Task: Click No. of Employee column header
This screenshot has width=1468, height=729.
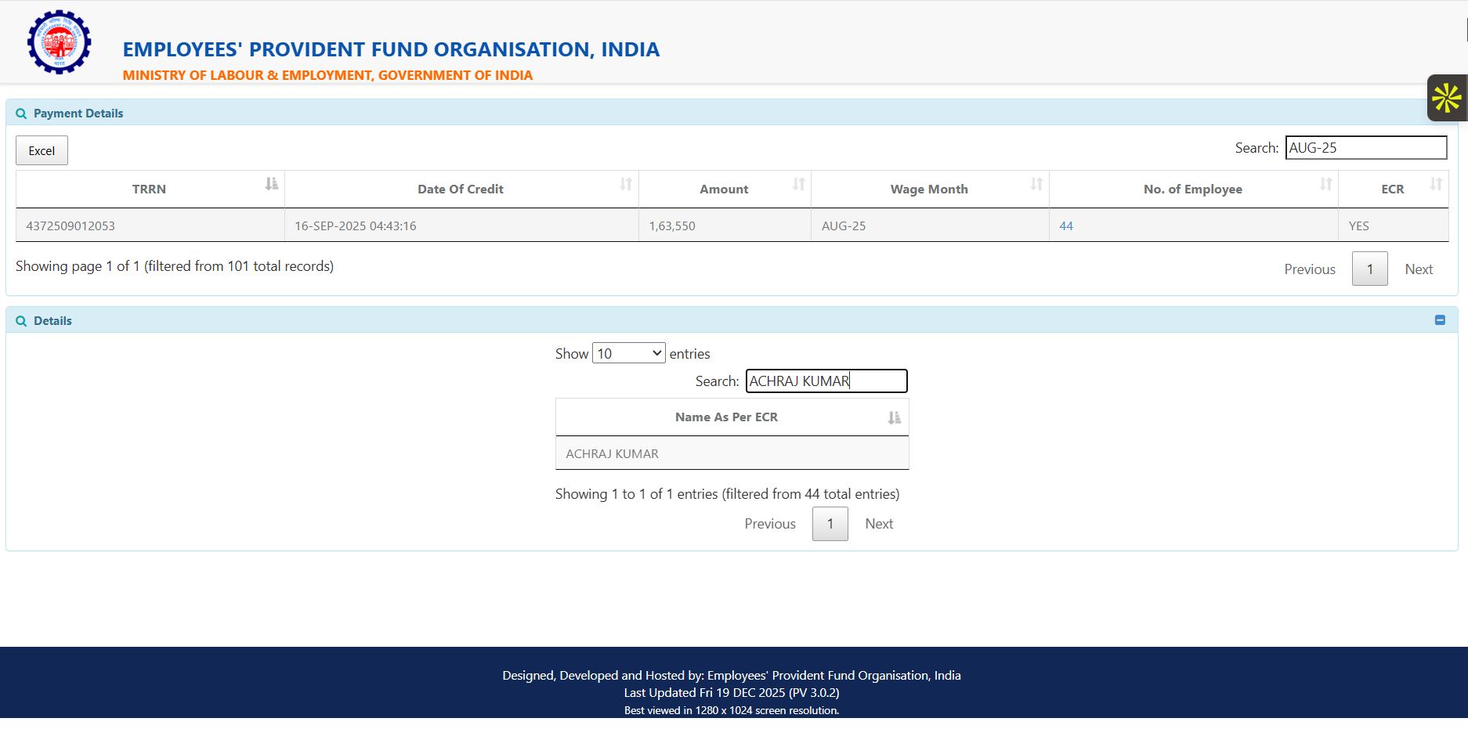Action: 1193,189
